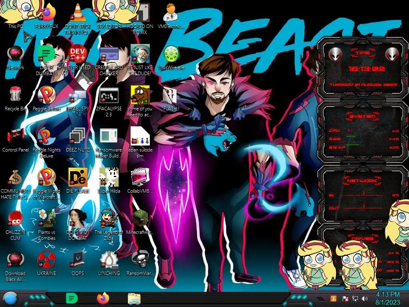Select the Network desktop icon
Screen dimensions: 409x307
tap(16, 58)
